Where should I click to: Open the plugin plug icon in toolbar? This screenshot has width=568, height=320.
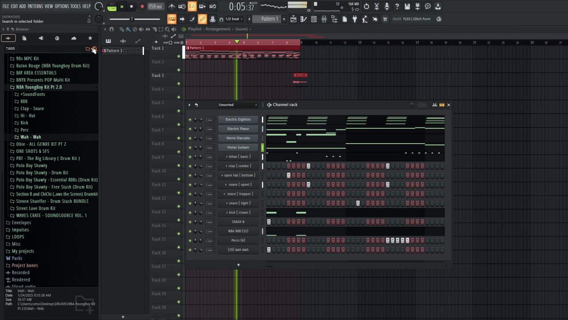point(355,19)
